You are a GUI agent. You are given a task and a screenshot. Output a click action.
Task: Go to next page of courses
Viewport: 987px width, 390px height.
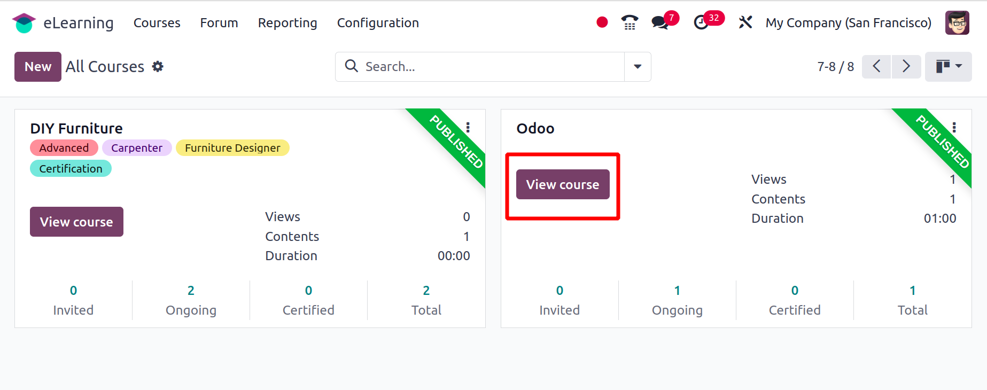tap(906, 67)
